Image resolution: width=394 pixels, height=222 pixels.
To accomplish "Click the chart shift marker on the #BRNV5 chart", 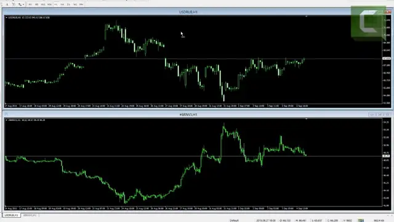I will [306, 119].
